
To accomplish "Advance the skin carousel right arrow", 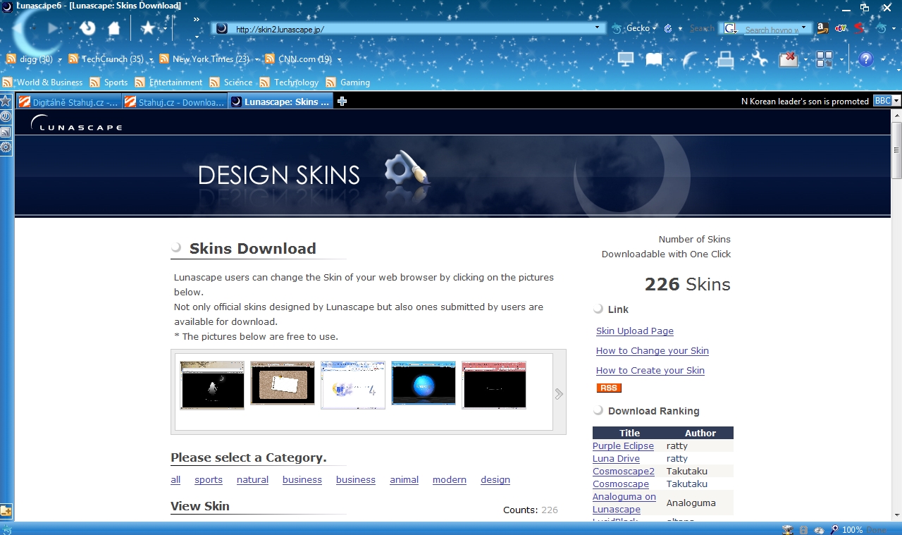I will point(559,394).
